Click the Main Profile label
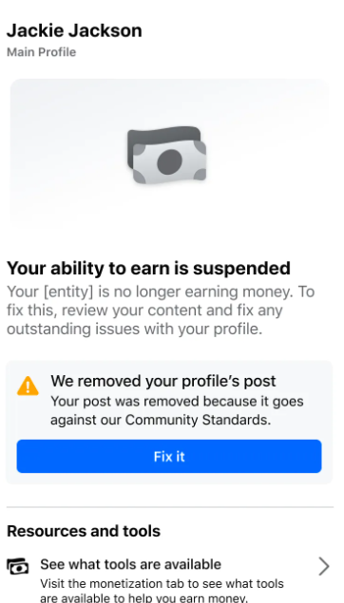Screen dimensions: 344x603 tap(42, 52)
